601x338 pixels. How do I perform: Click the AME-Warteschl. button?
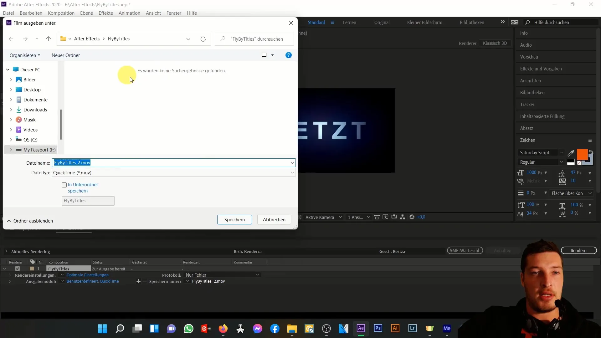[x=465, y=251]
